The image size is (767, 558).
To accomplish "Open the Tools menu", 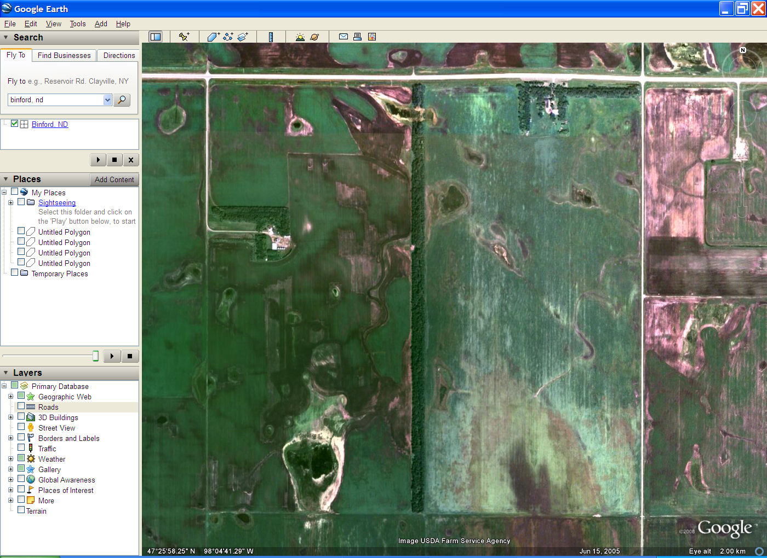I will pos(78,24).
